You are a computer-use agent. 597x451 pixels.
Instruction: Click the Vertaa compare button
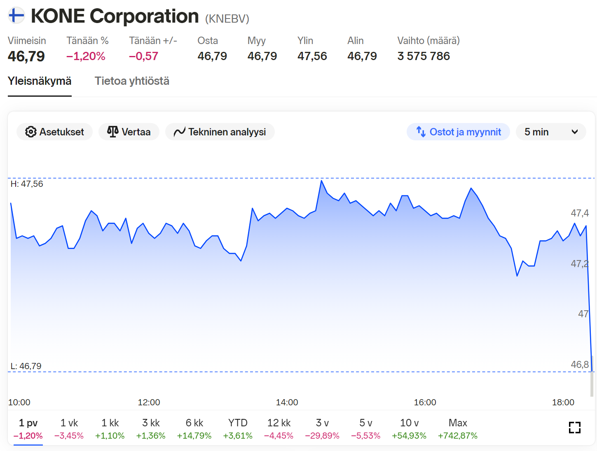[x=129, y=132]
